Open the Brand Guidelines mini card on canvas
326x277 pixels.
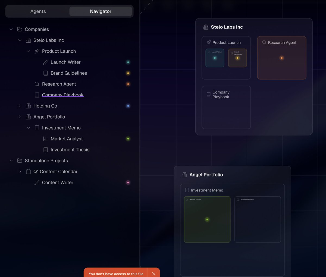tap(237, 58)
